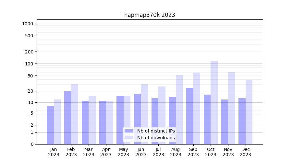Click the March distinct IPs bar
Viewport: 292px width, 162px height.
[85, 122]
